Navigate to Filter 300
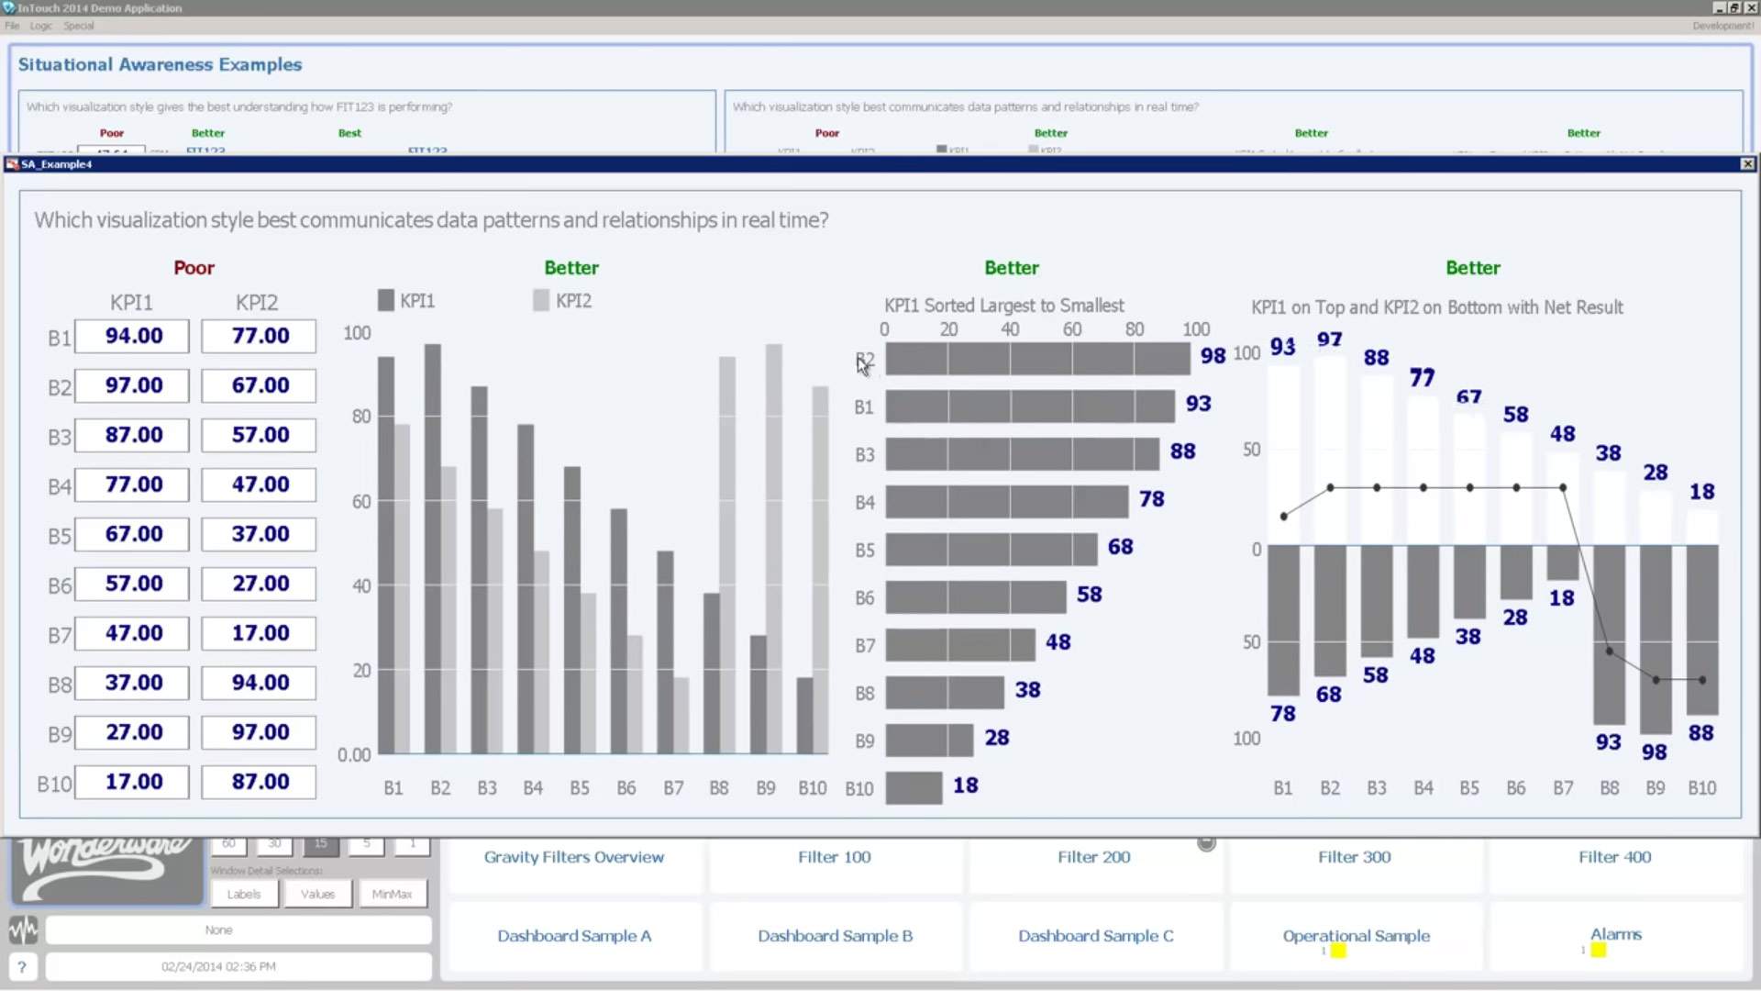This screenshot has height=991, width=1761. point(1354,857)
